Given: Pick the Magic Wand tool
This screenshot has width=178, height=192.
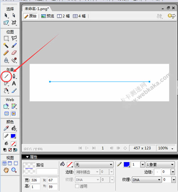Looking at the screenshot, I should click(x=6, y=45).
